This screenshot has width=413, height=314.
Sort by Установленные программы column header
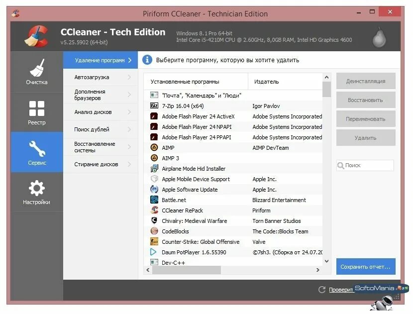[196, 82]
